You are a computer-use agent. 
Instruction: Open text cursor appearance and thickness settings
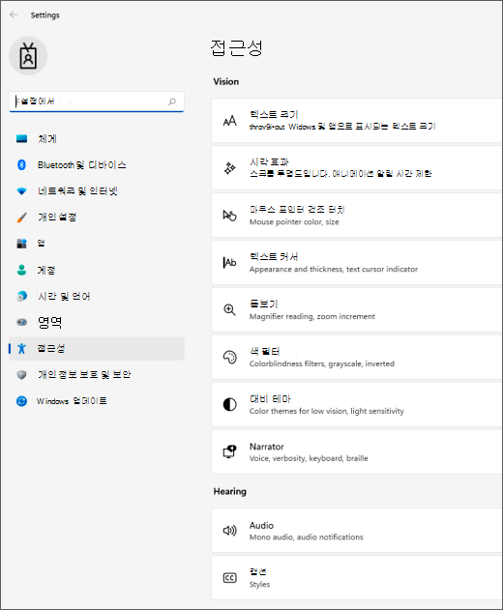pos(357,263)
